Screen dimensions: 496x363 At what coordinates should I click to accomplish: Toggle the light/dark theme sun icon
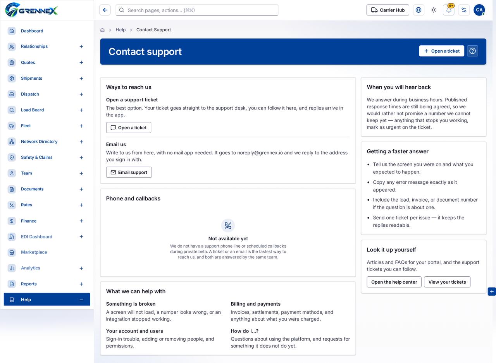coord(434,10)
